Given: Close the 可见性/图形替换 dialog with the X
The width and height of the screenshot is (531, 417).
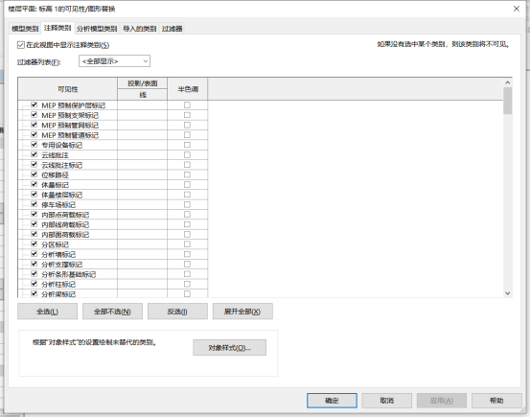Looking at the screenshot, I should click(x=516, y=9).
